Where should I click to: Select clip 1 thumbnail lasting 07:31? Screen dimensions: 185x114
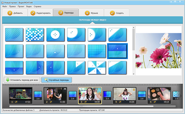(21, 96)
